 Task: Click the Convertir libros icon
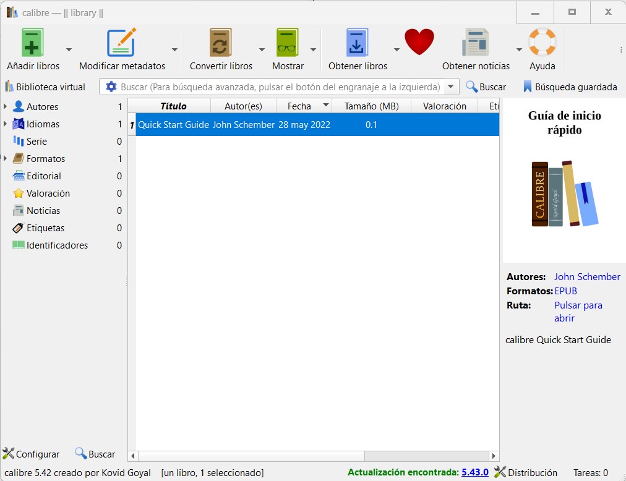(x=221, y=43)
